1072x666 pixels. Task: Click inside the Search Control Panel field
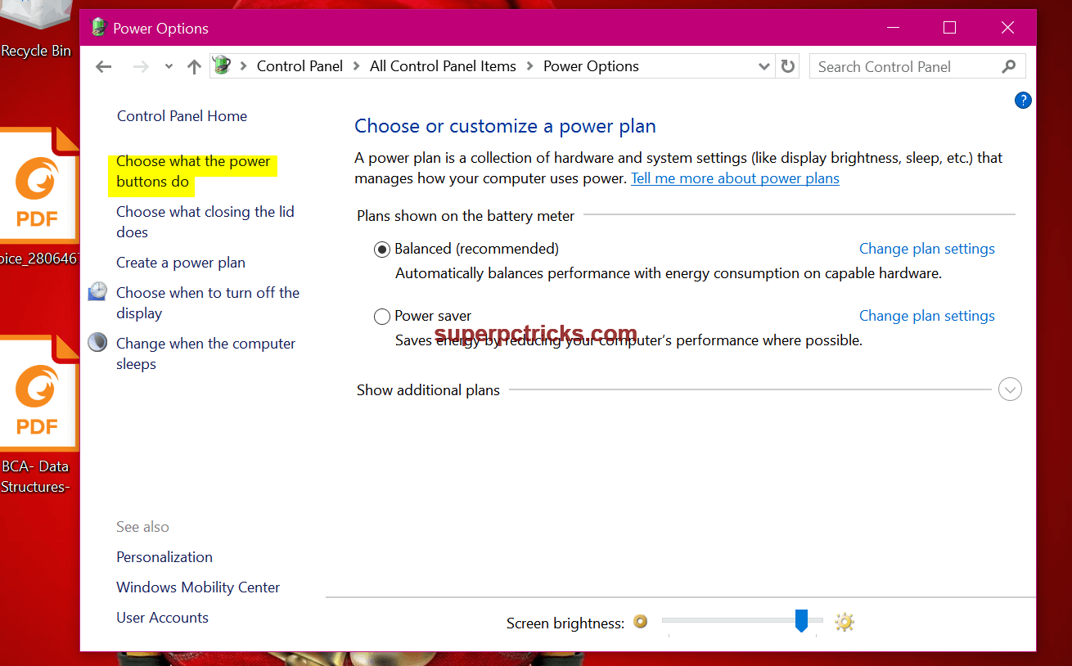[884, 65]
